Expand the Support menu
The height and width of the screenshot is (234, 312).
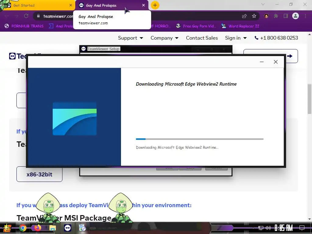[x=130, y=38]
